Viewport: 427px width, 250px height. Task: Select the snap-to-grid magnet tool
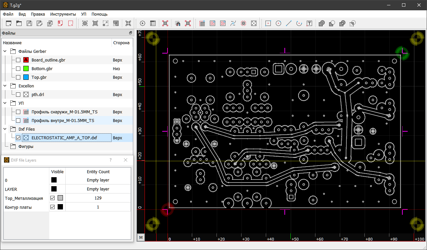click(x=178, y=23)
